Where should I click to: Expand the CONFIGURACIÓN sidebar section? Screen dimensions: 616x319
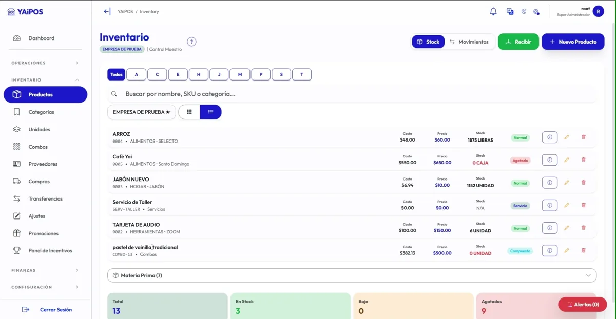click(45, 287)
